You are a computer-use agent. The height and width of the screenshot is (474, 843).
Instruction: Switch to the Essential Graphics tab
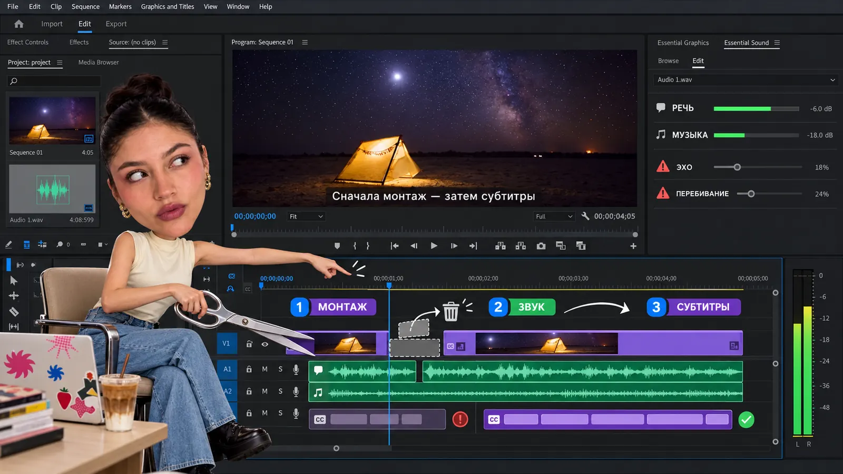(683, 43)
